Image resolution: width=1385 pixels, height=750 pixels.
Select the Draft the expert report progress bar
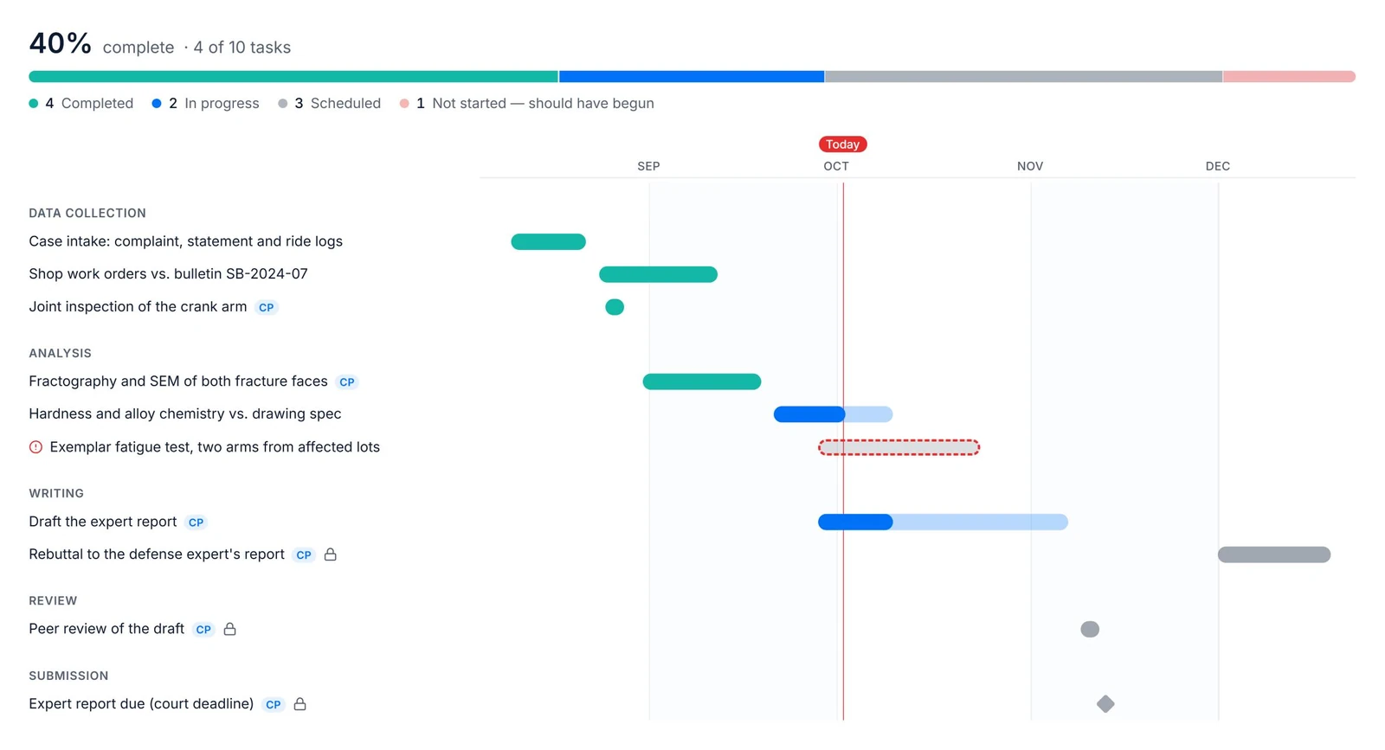[943, 522]
